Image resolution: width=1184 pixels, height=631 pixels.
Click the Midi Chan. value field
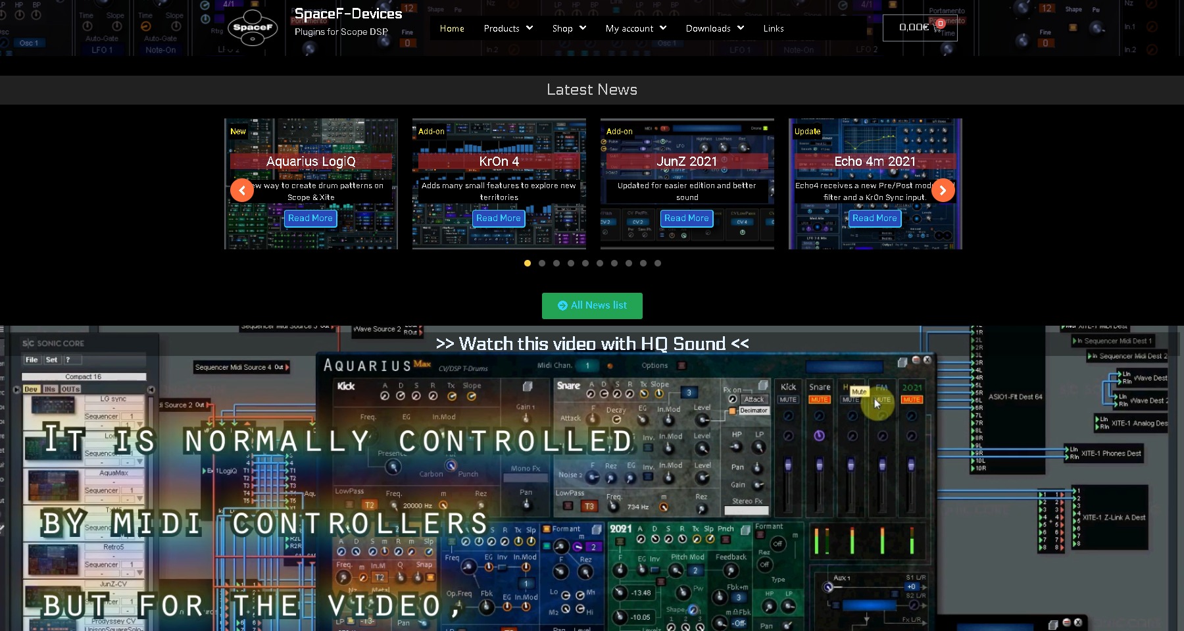point(587,366)
